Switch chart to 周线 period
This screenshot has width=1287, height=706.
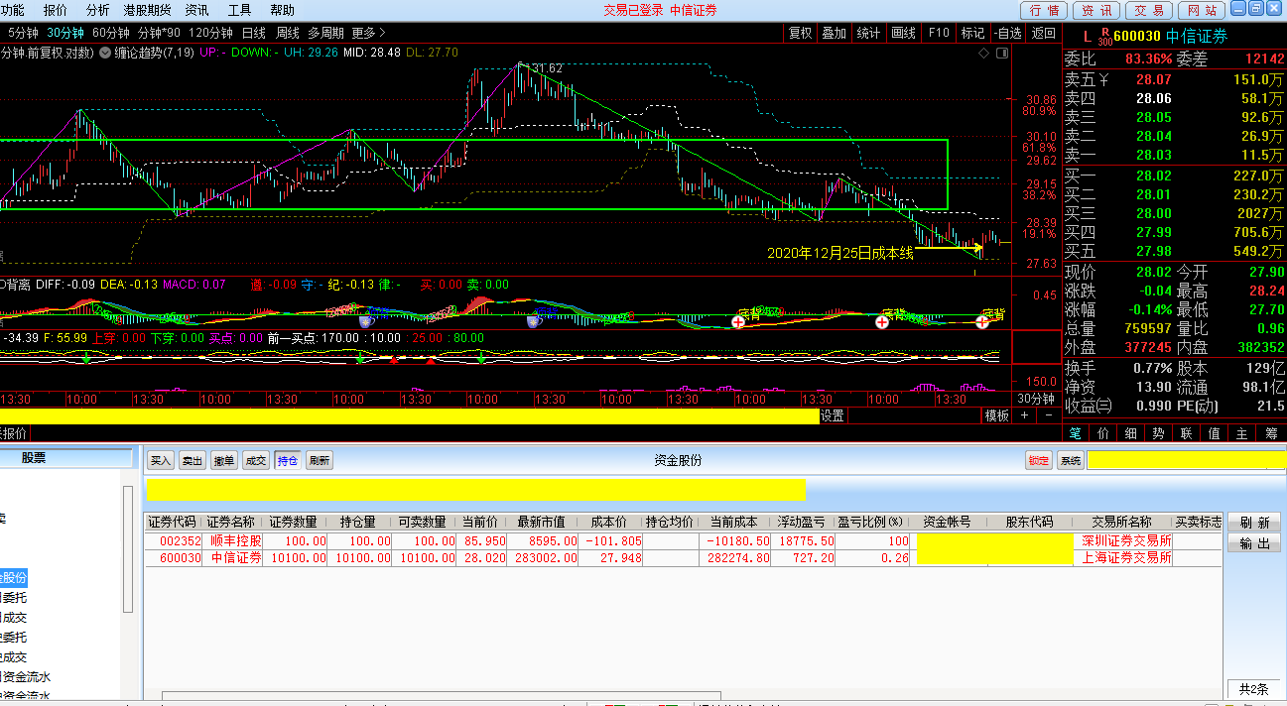tap(287, 32)
